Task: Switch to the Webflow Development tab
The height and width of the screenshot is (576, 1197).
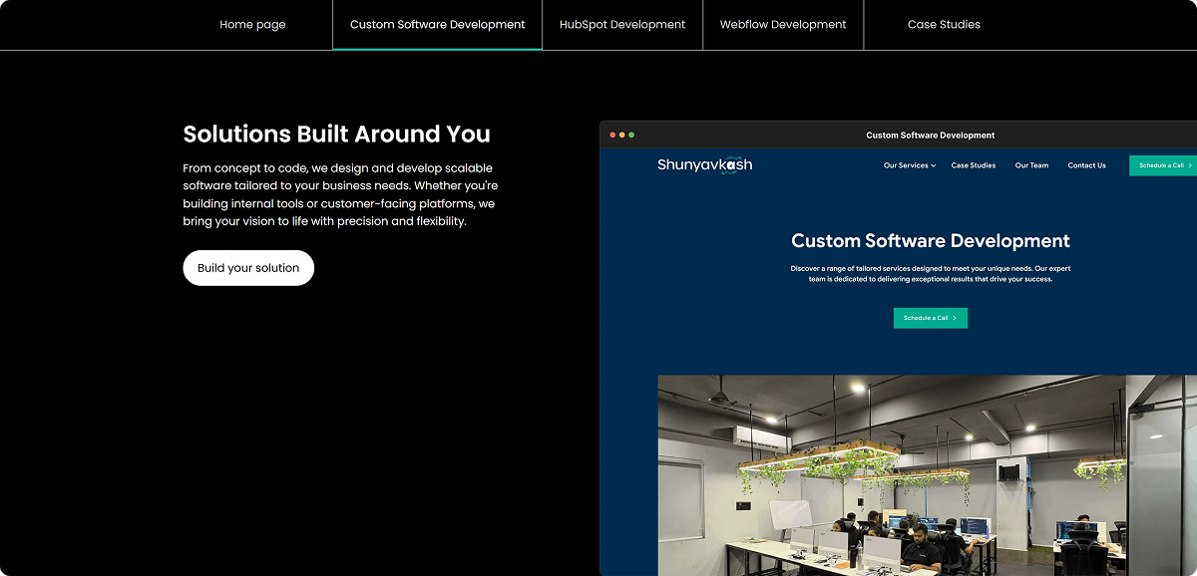Action: pos(783,25)
